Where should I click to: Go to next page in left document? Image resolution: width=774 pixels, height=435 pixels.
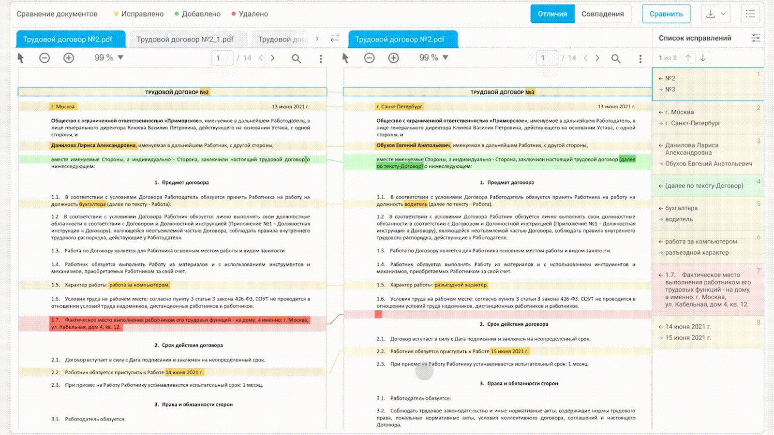tap(273, 58)
